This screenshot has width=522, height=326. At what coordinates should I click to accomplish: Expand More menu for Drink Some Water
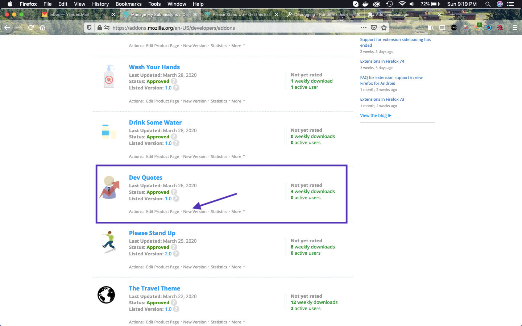(x=238, y=156)
